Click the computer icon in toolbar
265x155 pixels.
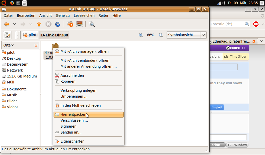pos(79,24)
